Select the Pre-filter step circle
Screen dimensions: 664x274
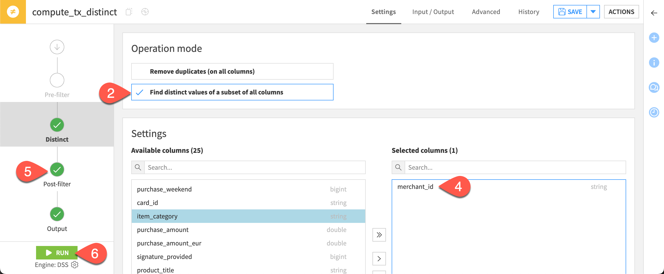(x=57, y=80)
